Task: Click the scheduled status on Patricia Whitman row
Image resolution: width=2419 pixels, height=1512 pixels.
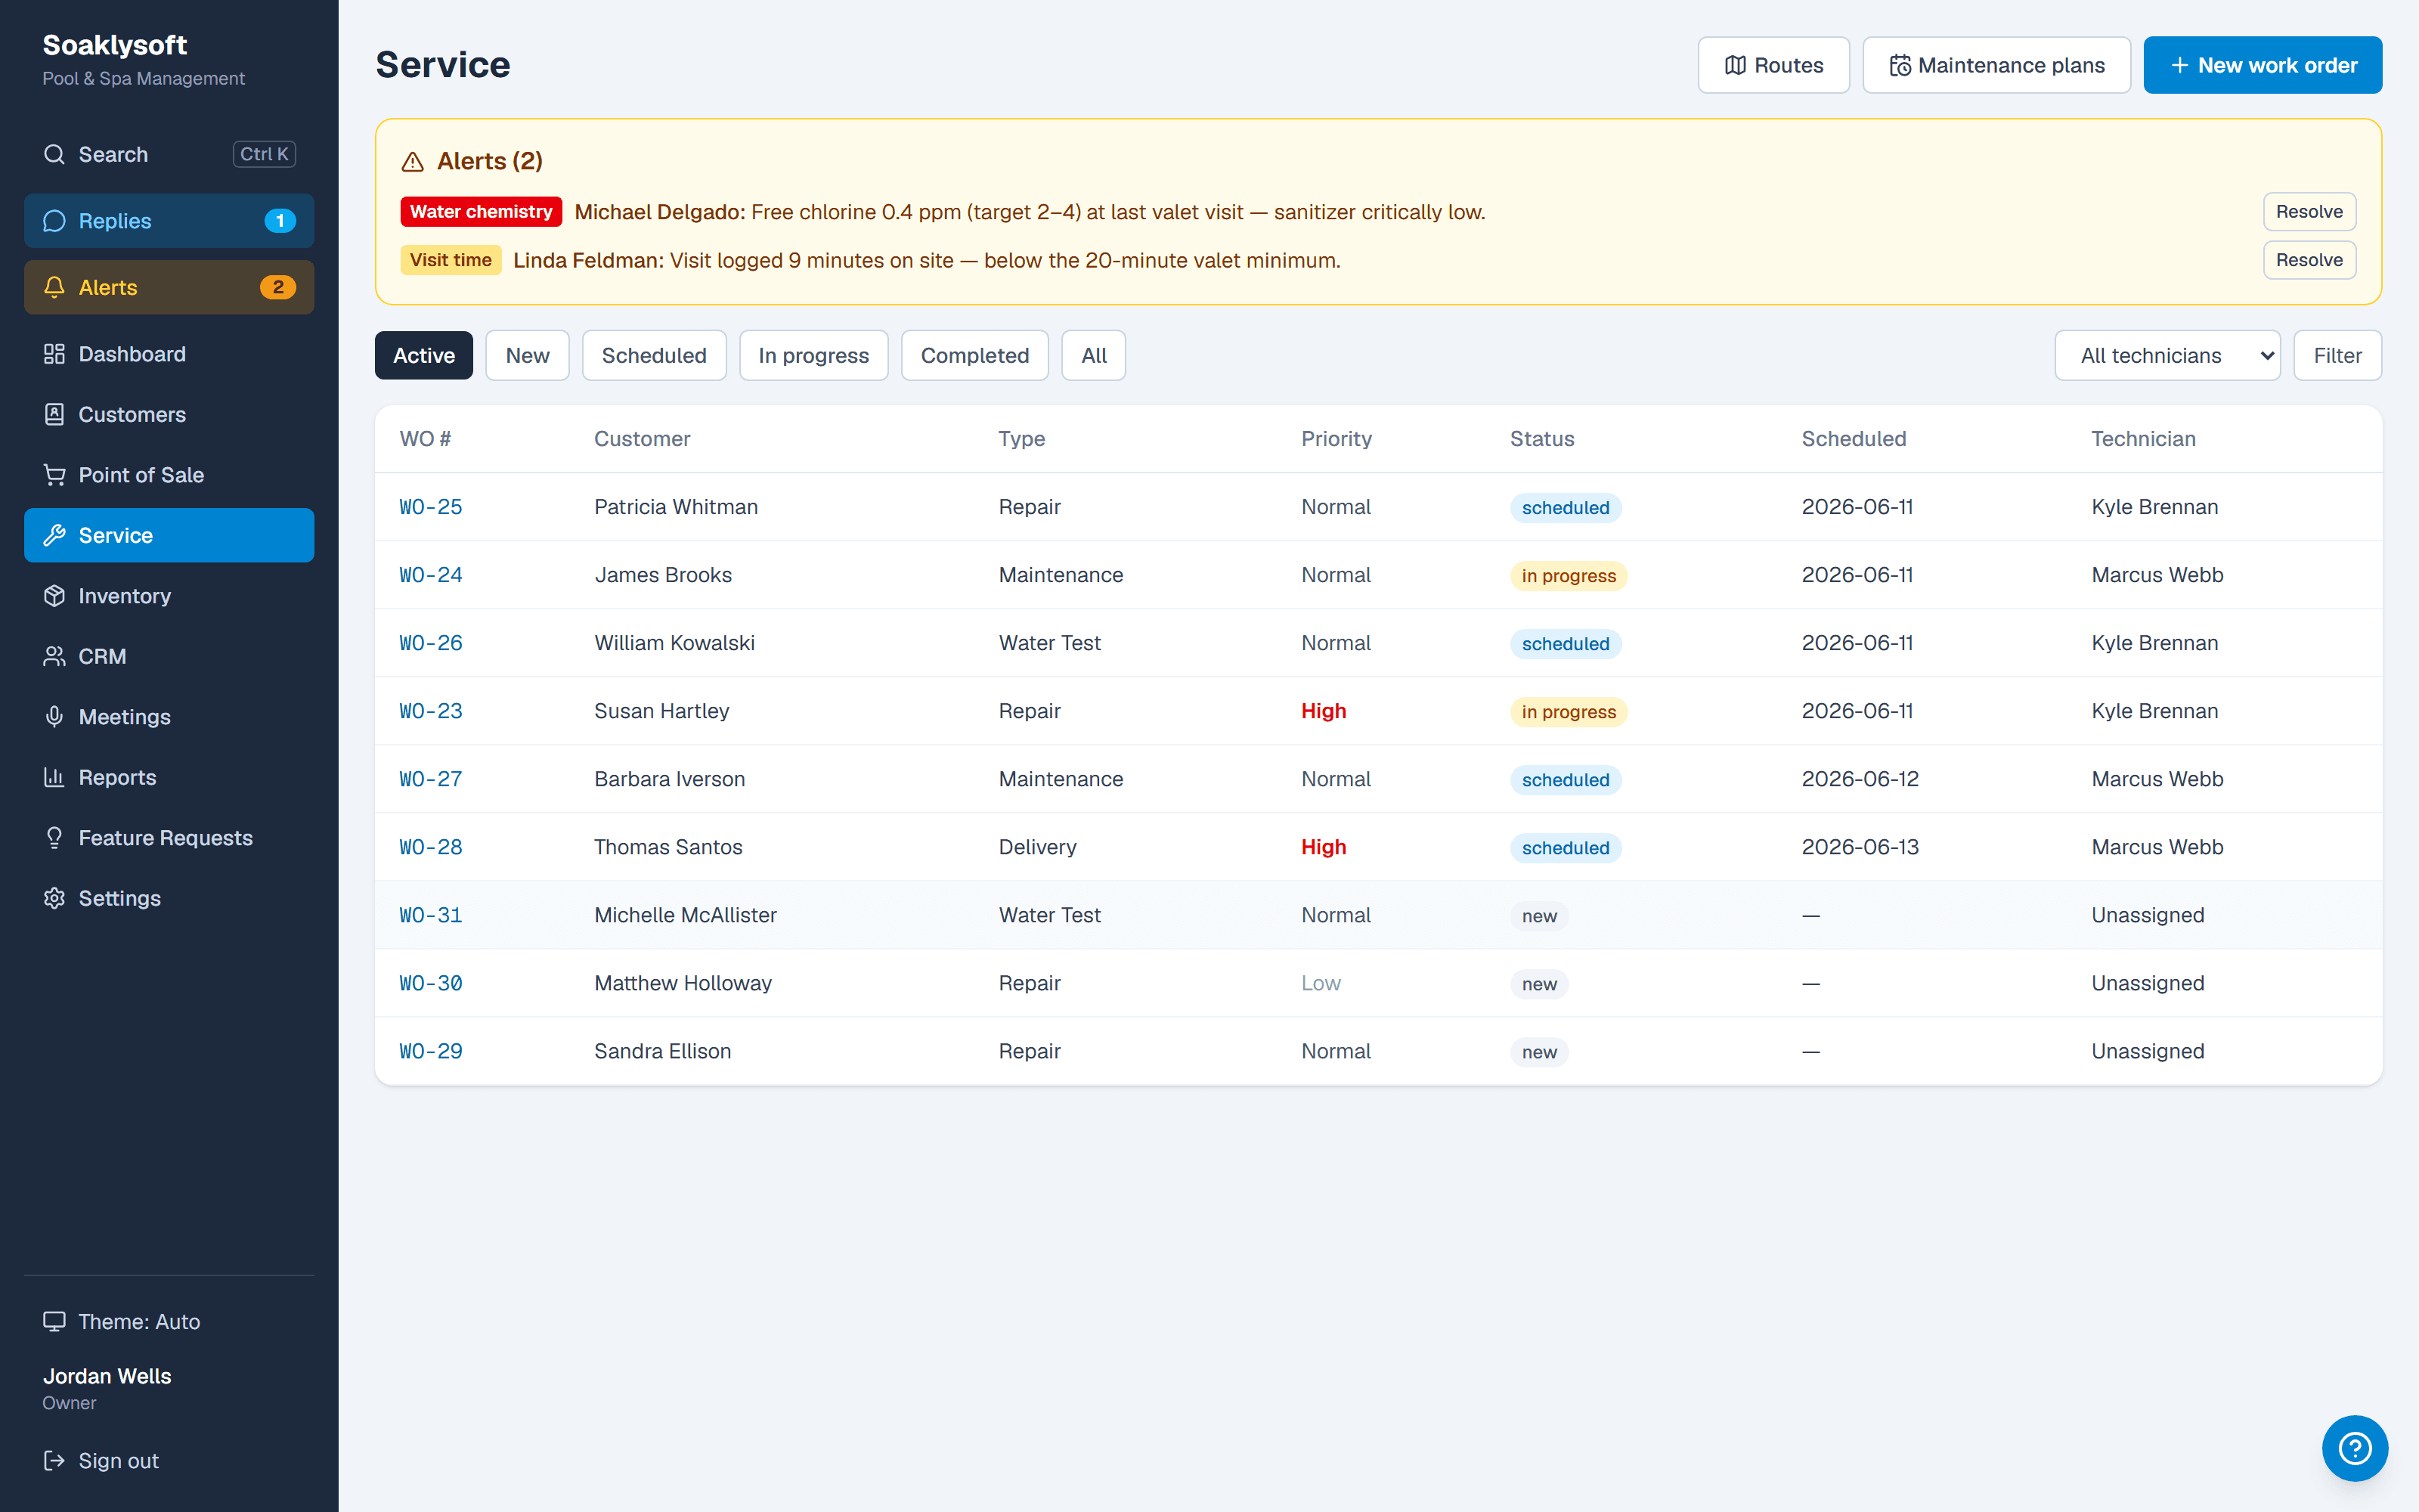Action: click(1566, 508)
